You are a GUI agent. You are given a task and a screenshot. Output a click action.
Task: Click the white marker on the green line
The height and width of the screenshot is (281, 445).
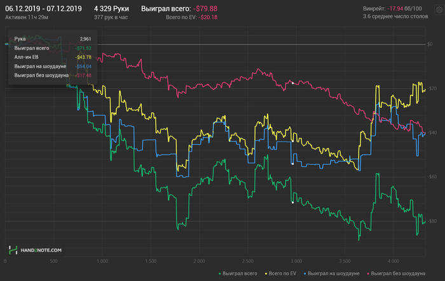pyautogui.click(x=292, y=202)
